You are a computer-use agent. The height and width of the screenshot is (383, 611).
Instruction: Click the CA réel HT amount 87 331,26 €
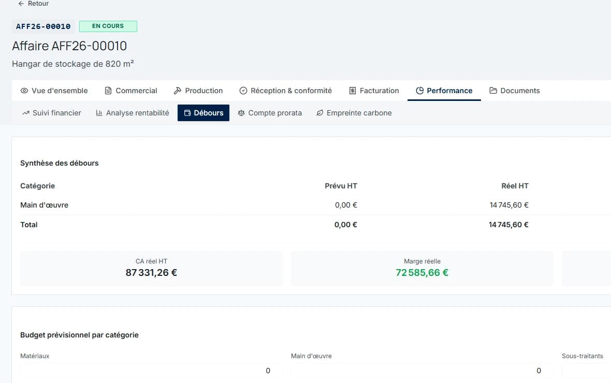pyautogui.click(x=151, y=273)
